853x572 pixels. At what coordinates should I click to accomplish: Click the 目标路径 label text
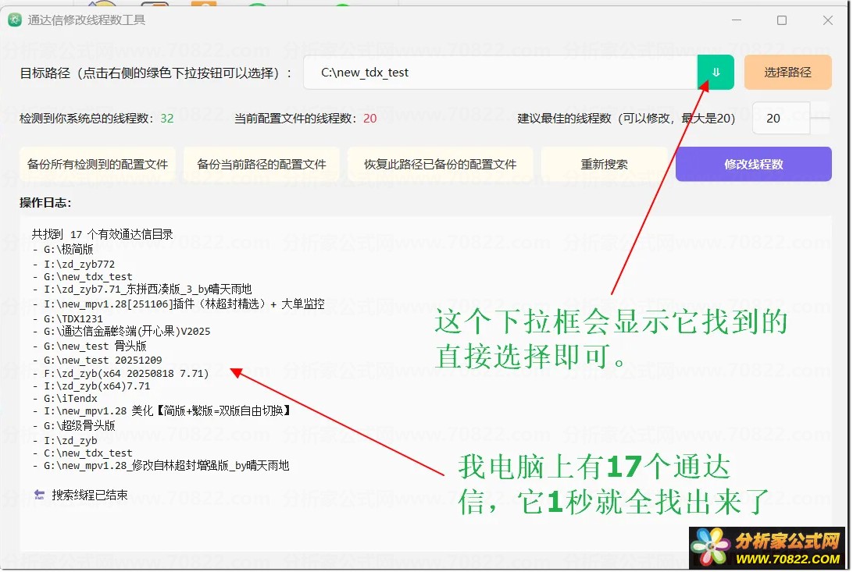[x=155, y=73]
